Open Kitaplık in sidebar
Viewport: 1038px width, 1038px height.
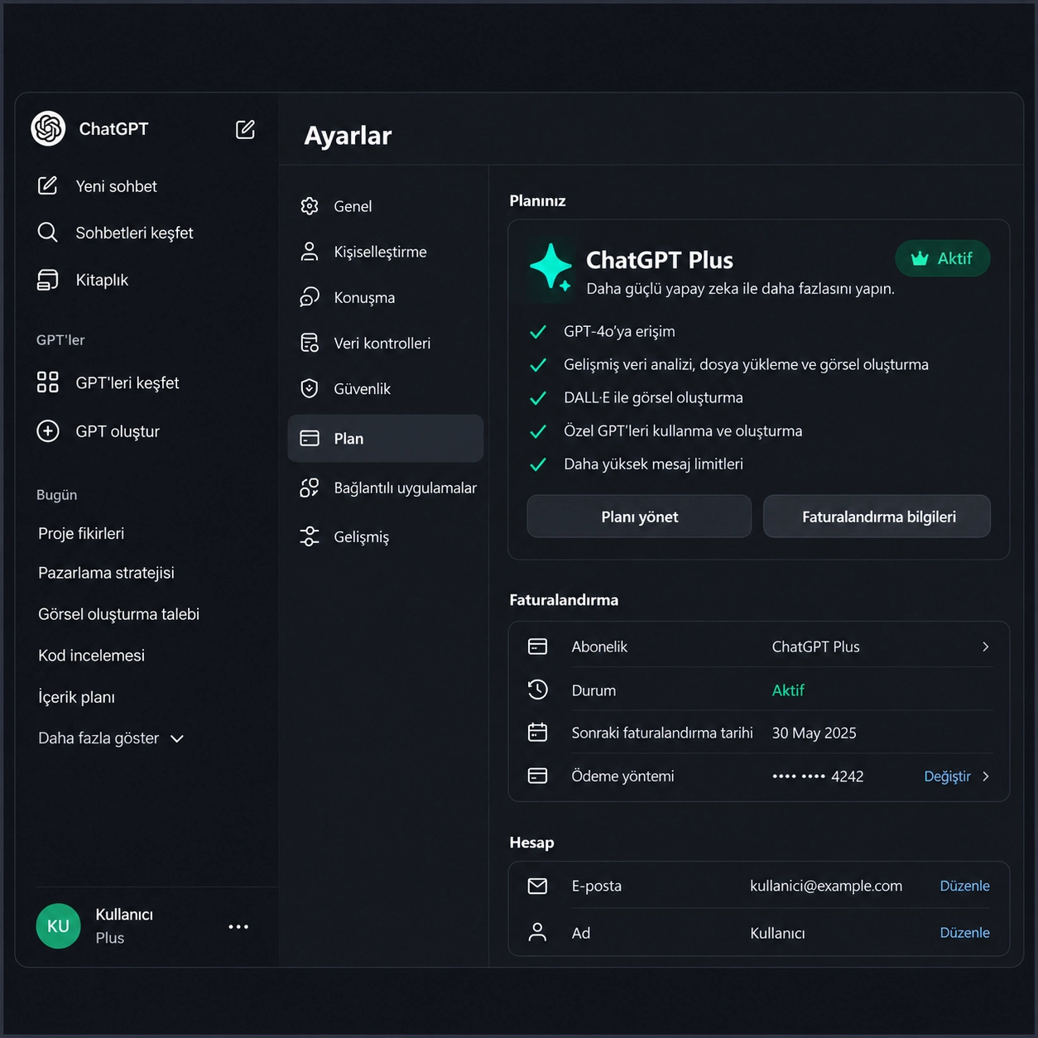coord(83,280)
